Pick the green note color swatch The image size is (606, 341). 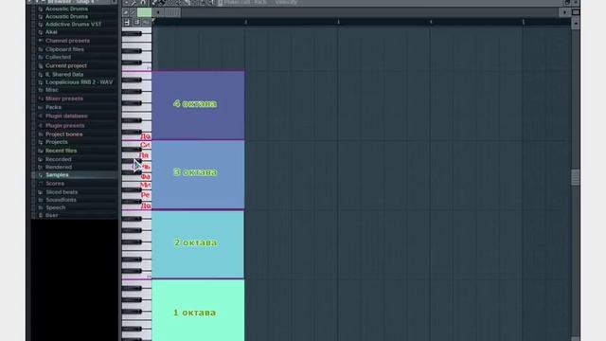(x=144, y=12)
